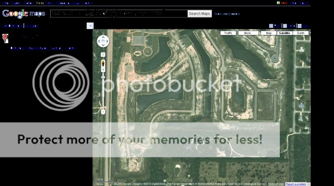Zoom in with the plus button
The height and width of the screenshot is (186, 334).
103,70
